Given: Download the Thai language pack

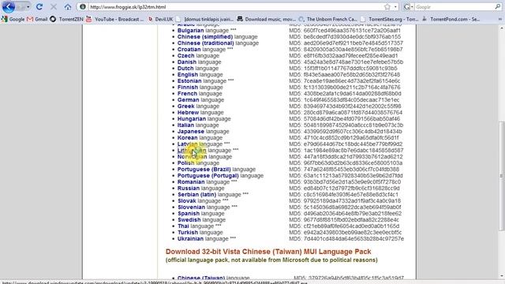Looking at the screenshot, I should [183, 226].
